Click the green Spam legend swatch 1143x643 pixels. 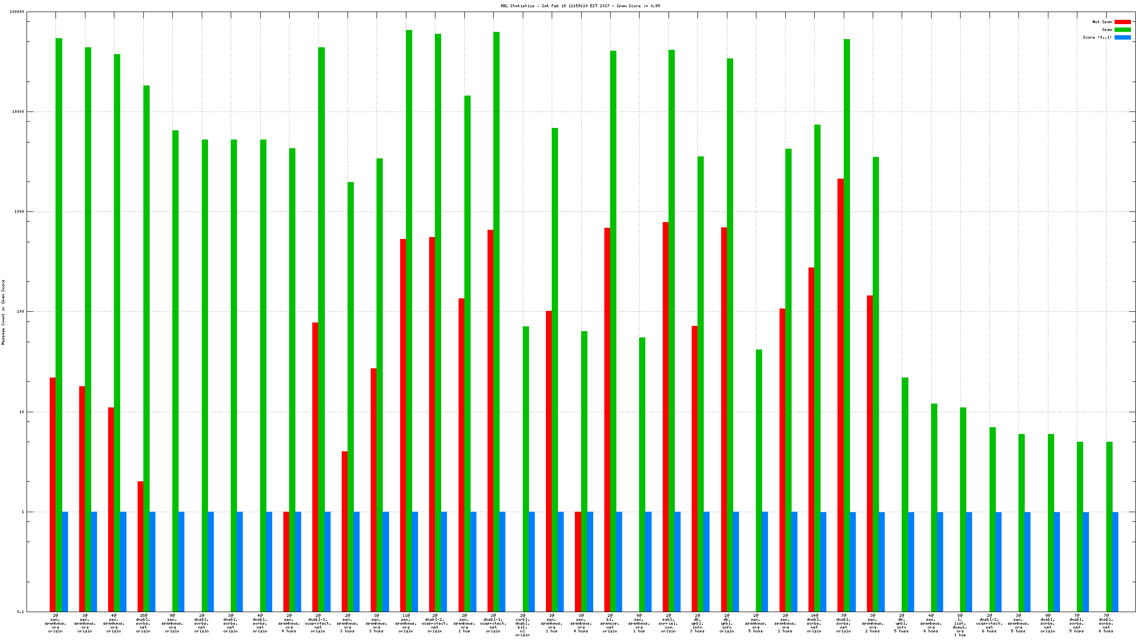coord(1122,29)
